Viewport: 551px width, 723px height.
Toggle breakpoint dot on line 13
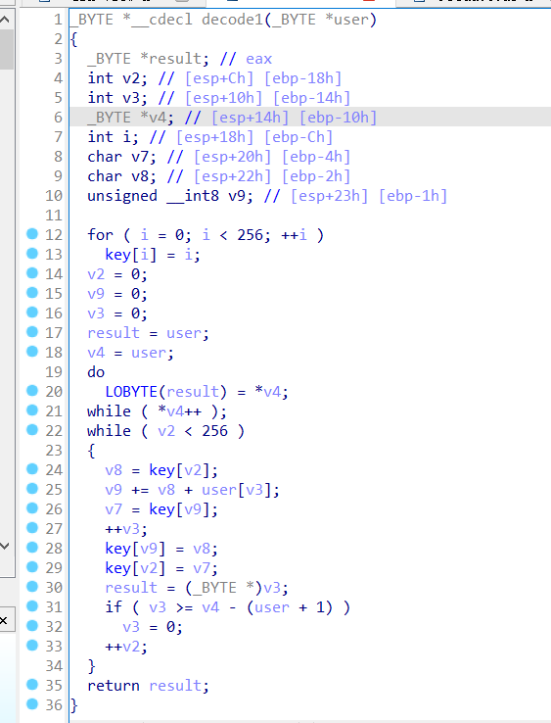click(x=32, y=254)
